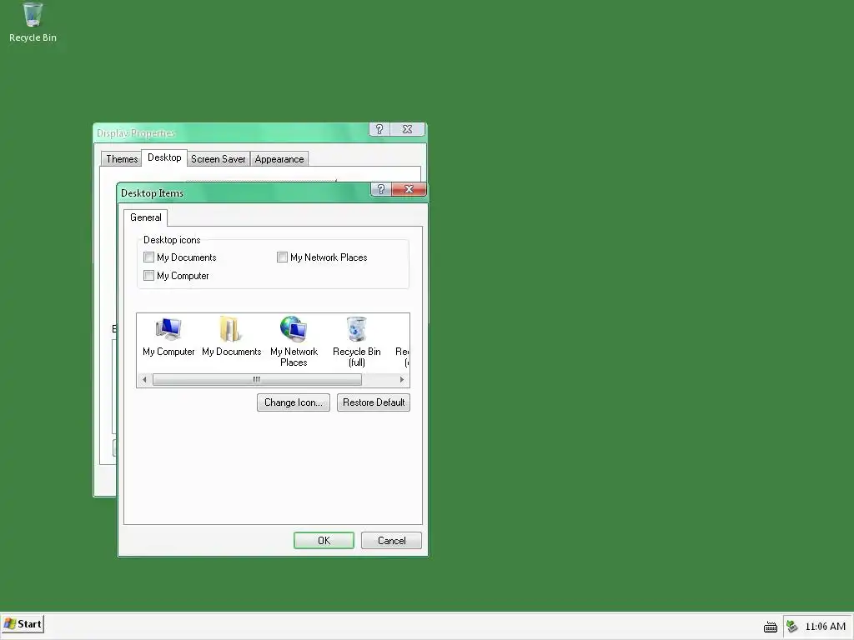The height and width of the screenshot is (640, 854).
Task: Click the Change Icon... button
Action: pyautogui.click(x=294, y=402)
